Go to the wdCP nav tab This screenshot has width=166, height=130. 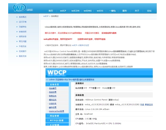[x=63, y=11]
